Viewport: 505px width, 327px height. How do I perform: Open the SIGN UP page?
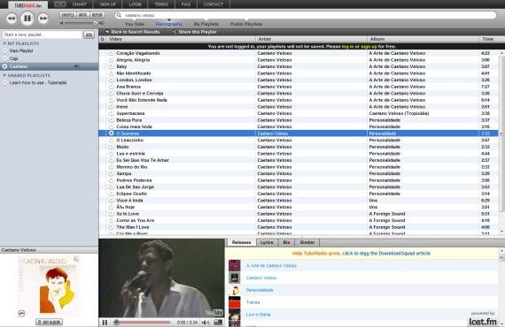tap(107, 4)
